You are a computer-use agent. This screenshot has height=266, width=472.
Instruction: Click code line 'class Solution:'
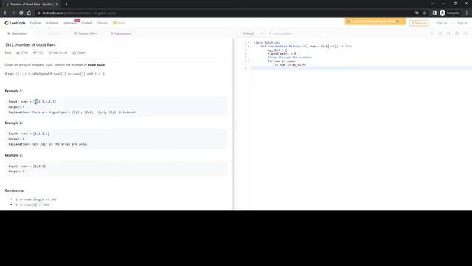coord(266,43)
